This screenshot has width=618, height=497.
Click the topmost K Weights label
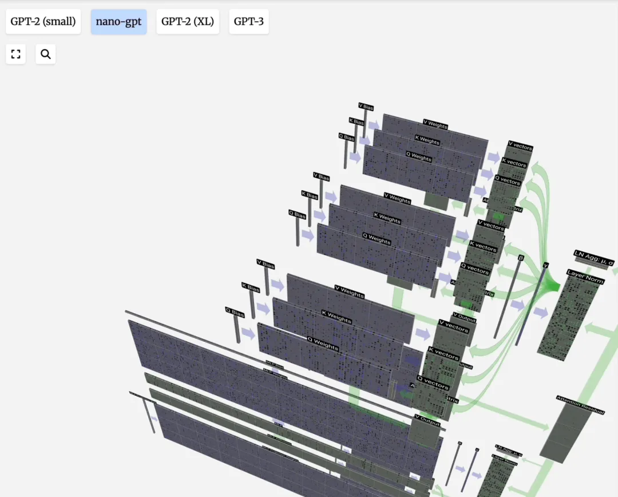427,140
